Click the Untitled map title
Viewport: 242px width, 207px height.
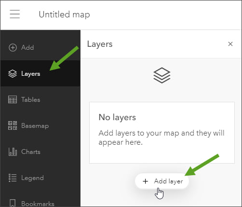64,14
